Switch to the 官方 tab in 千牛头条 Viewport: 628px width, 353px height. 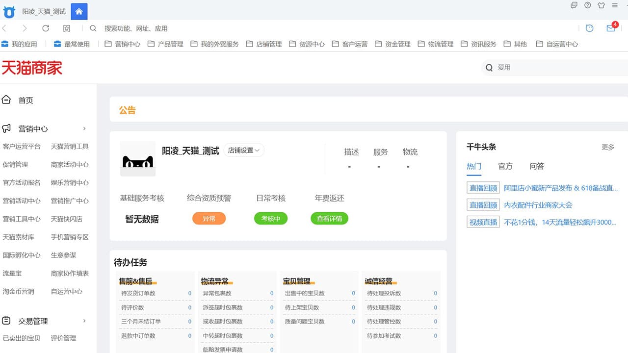505,166
